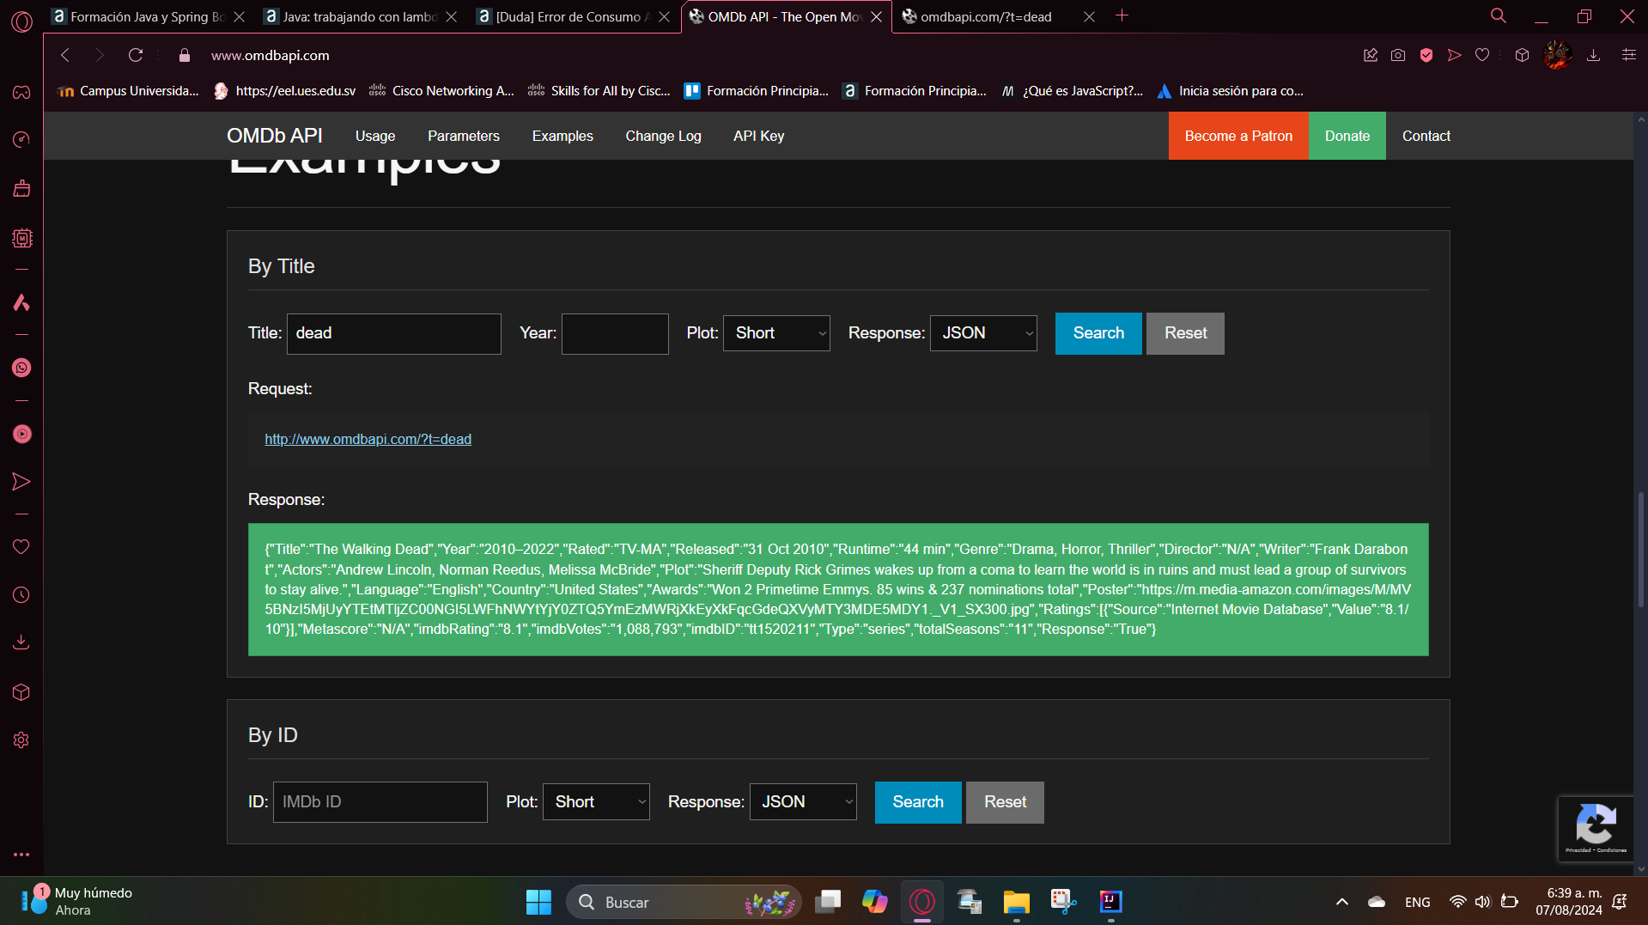Screen dimensions: 1648x925
Task: Open sidebar three-dots setup menu
Action: [x=21, y=855]
